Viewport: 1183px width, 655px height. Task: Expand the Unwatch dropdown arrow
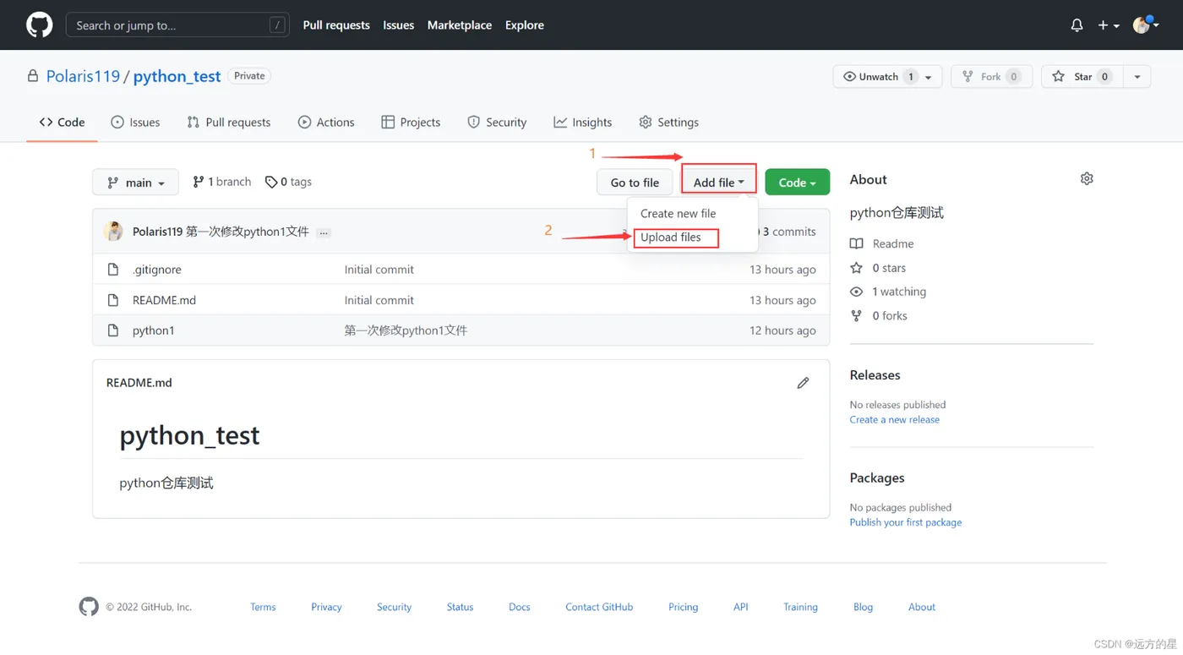tap(929, 77)
